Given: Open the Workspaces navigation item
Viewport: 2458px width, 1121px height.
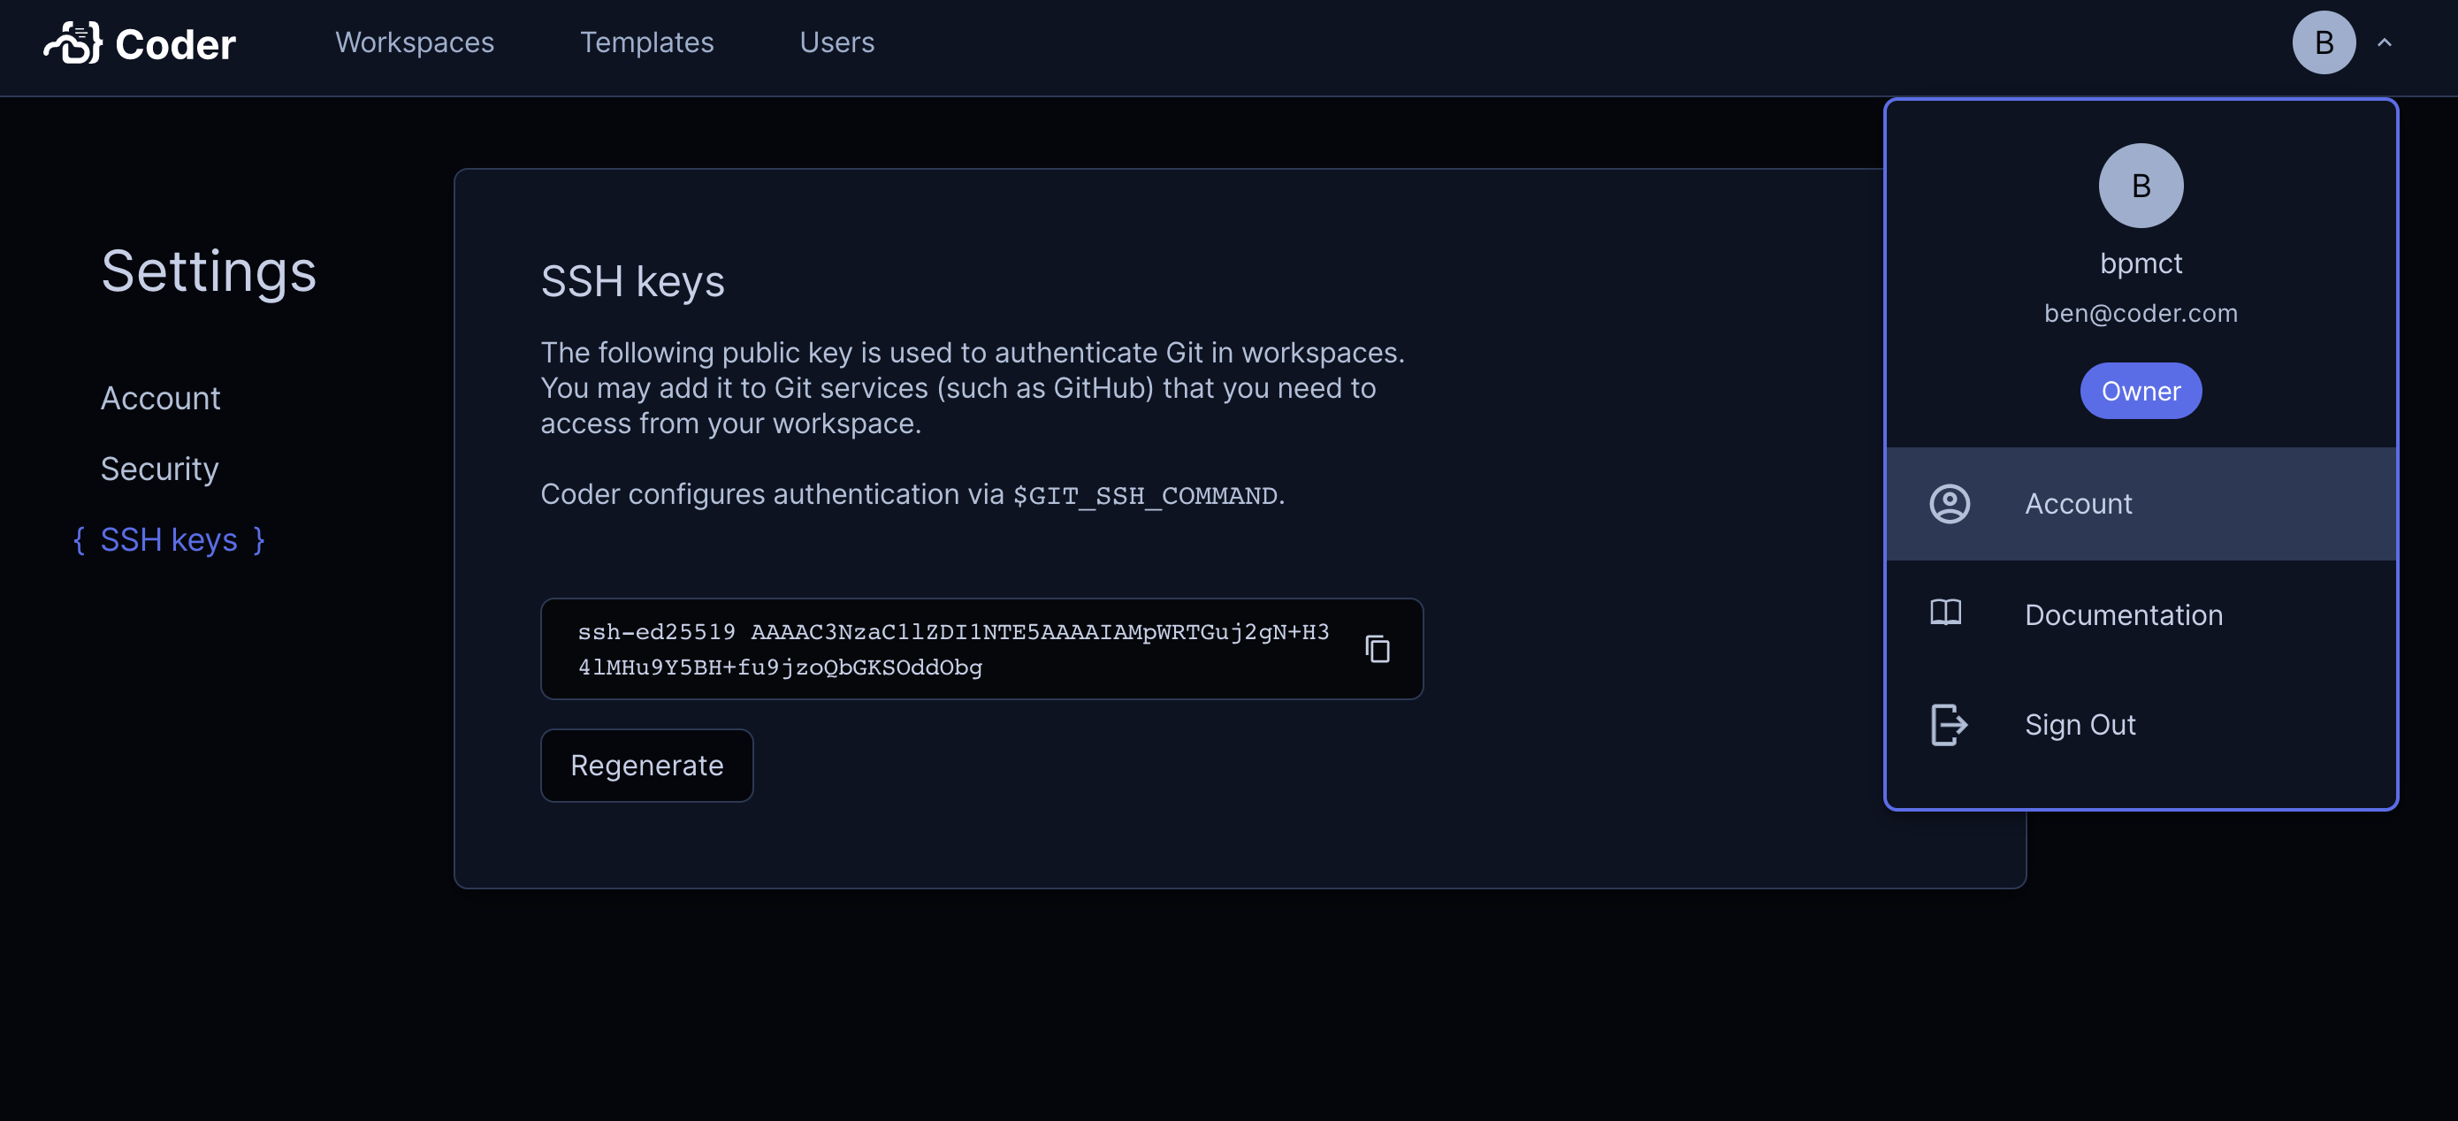Looking at the screenshot, I should (x=414, y=42).
